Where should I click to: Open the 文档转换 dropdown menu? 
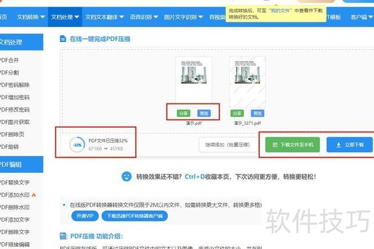31,17
